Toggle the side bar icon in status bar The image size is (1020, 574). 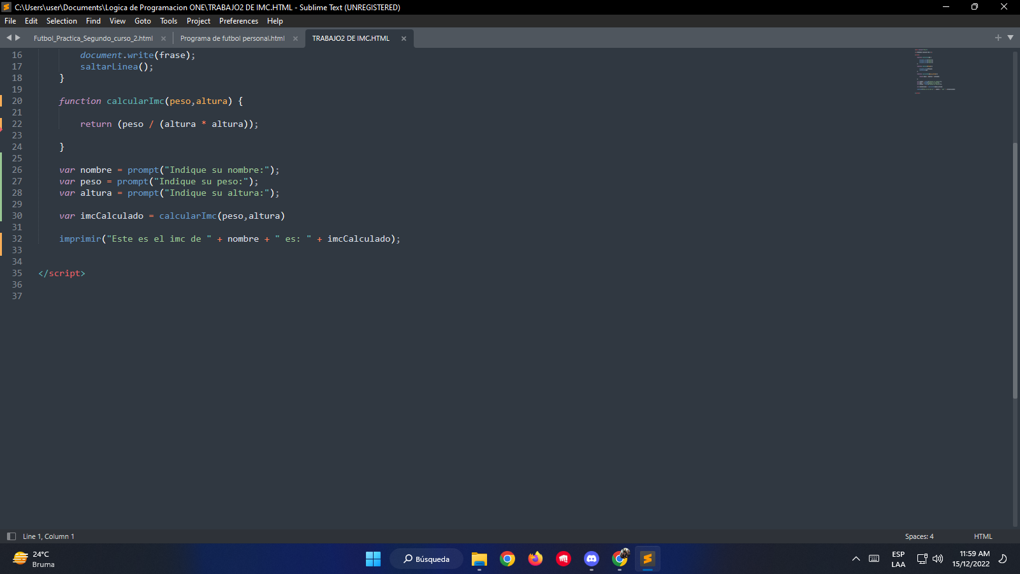[11, 536]
